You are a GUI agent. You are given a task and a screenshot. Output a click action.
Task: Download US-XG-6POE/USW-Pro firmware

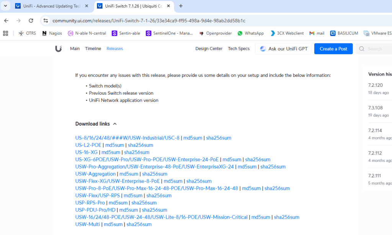pyautogui.click(x=147, y=159)
